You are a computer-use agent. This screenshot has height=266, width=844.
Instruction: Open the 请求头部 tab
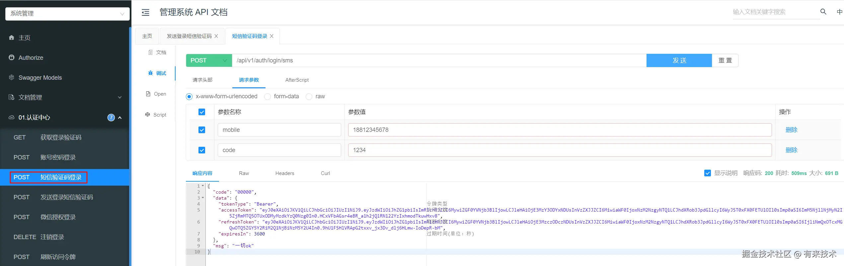click(202, 80)
